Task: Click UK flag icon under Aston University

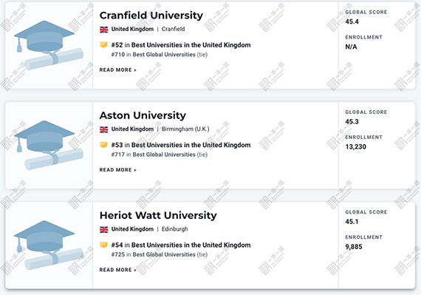Action: click(104, 129)
